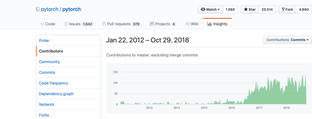Click the stargazers count 20,514
The image size is (312, 119).
coord(267,9)
